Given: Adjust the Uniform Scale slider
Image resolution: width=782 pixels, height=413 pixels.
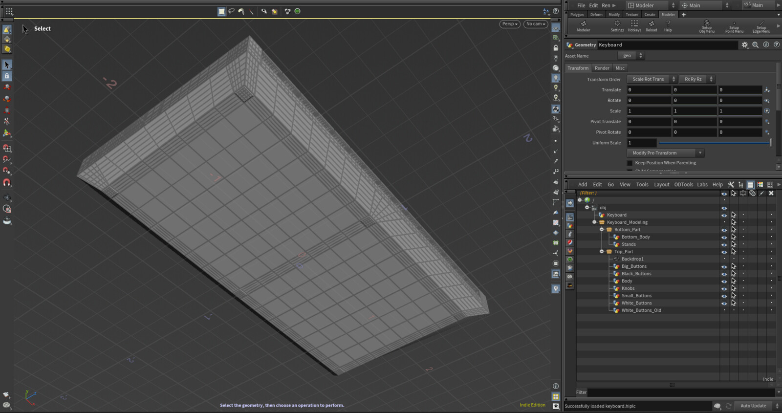Looking at the screenshot, I should pos(715,143).
